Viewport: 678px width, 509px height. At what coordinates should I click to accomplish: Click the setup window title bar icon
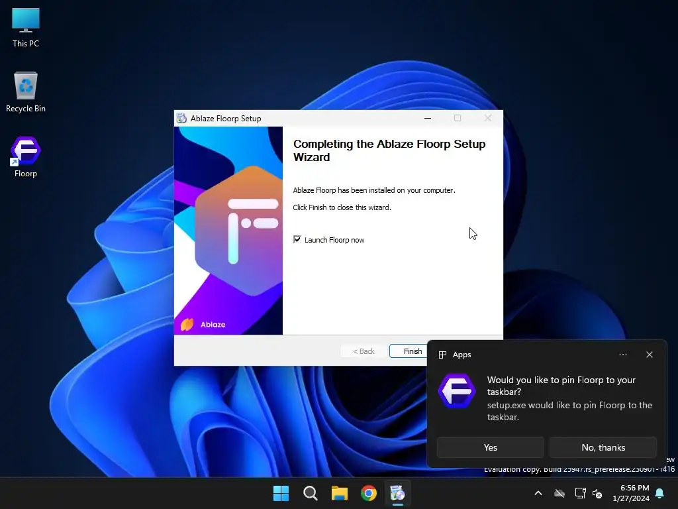pyautogui.click(x=181, y=118)
